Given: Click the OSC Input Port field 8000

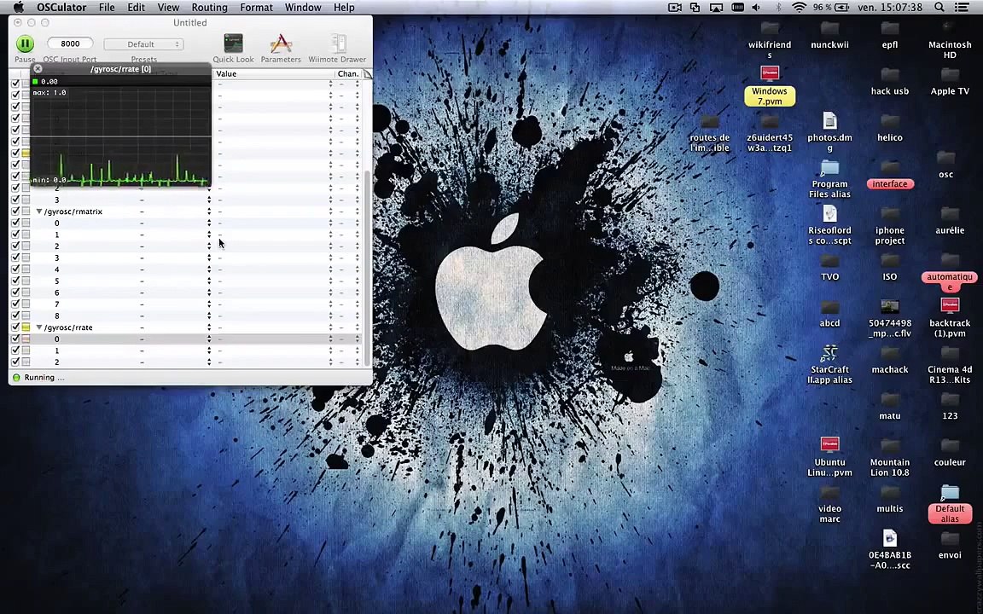Looking at the screenshot, I should click(x=70, y=43).
